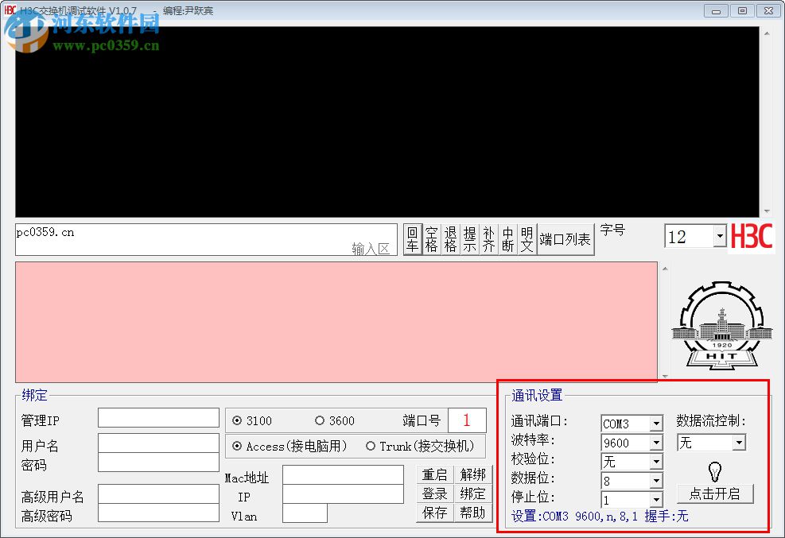Click the 帮助 (Help) button

point(474,513)
